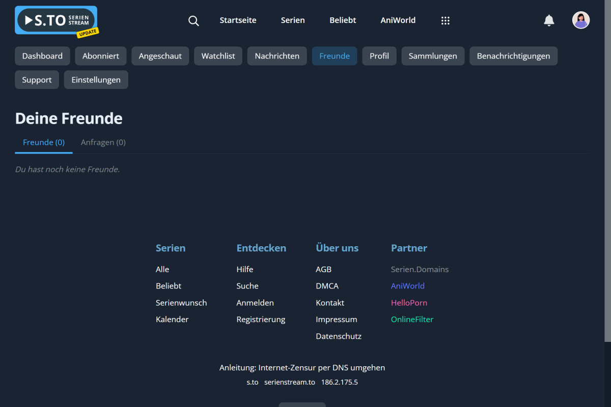Open the Sammlungen section
This screenshot has width=611, height=407.
pos(432,56)
